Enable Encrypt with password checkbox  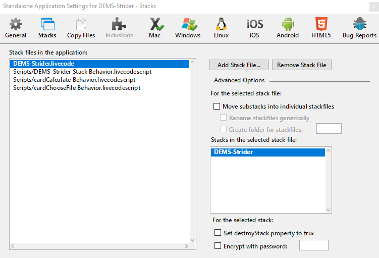click(x=218, y=246)
